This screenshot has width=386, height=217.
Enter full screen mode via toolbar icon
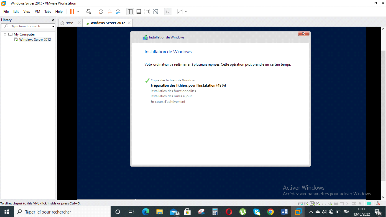coord(147,11)
